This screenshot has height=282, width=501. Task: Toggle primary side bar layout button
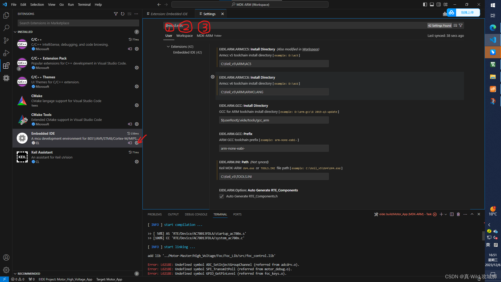click(x=425, y=4)
